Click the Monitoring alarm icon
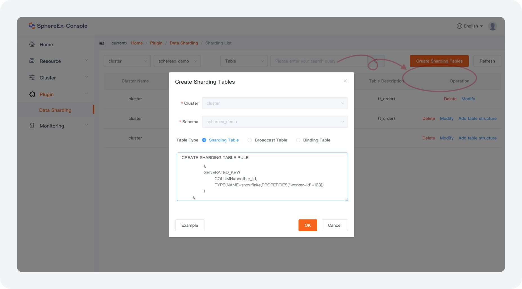This screenshot has height=289, width=522. [32, 126]
